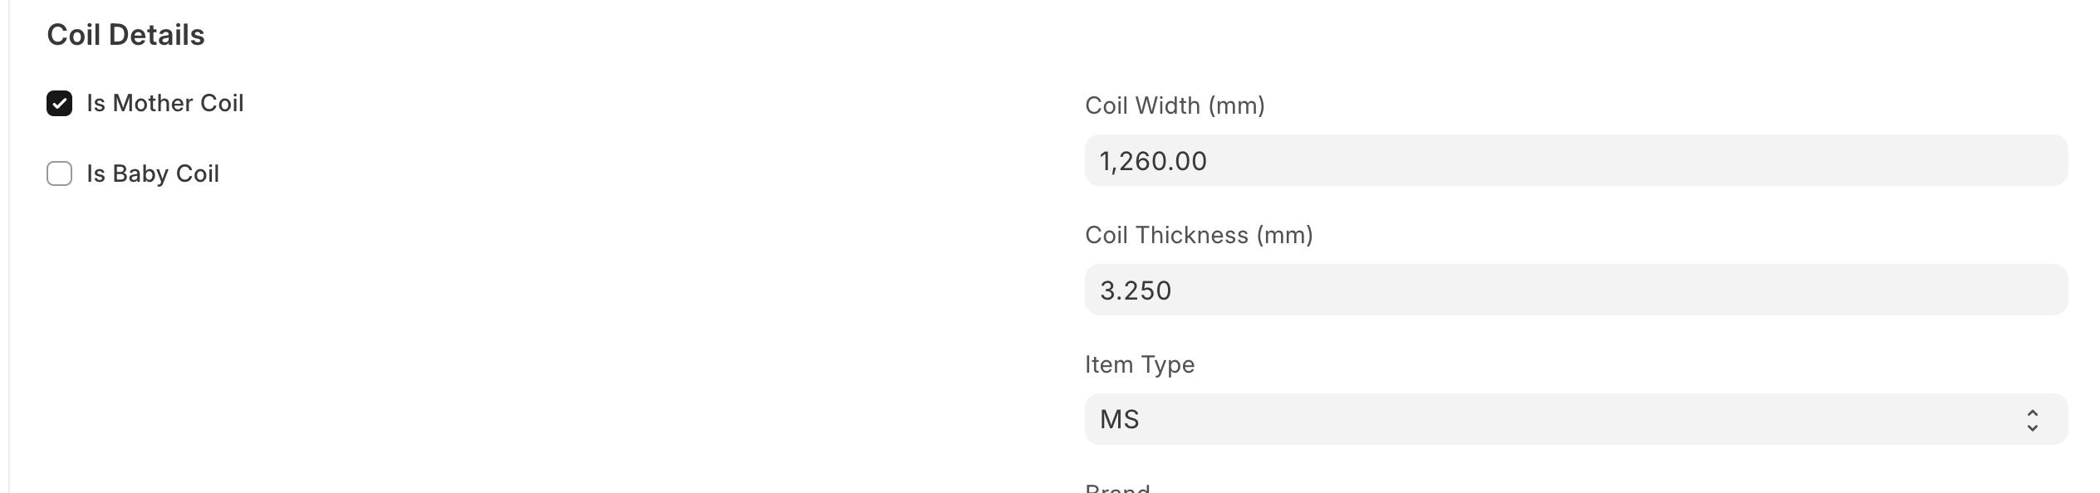Uncheck the Is Mother Coil checkbox
The width and height of the screenshot is (2100, 493).
pyautogui.click(x=59, y=104)
